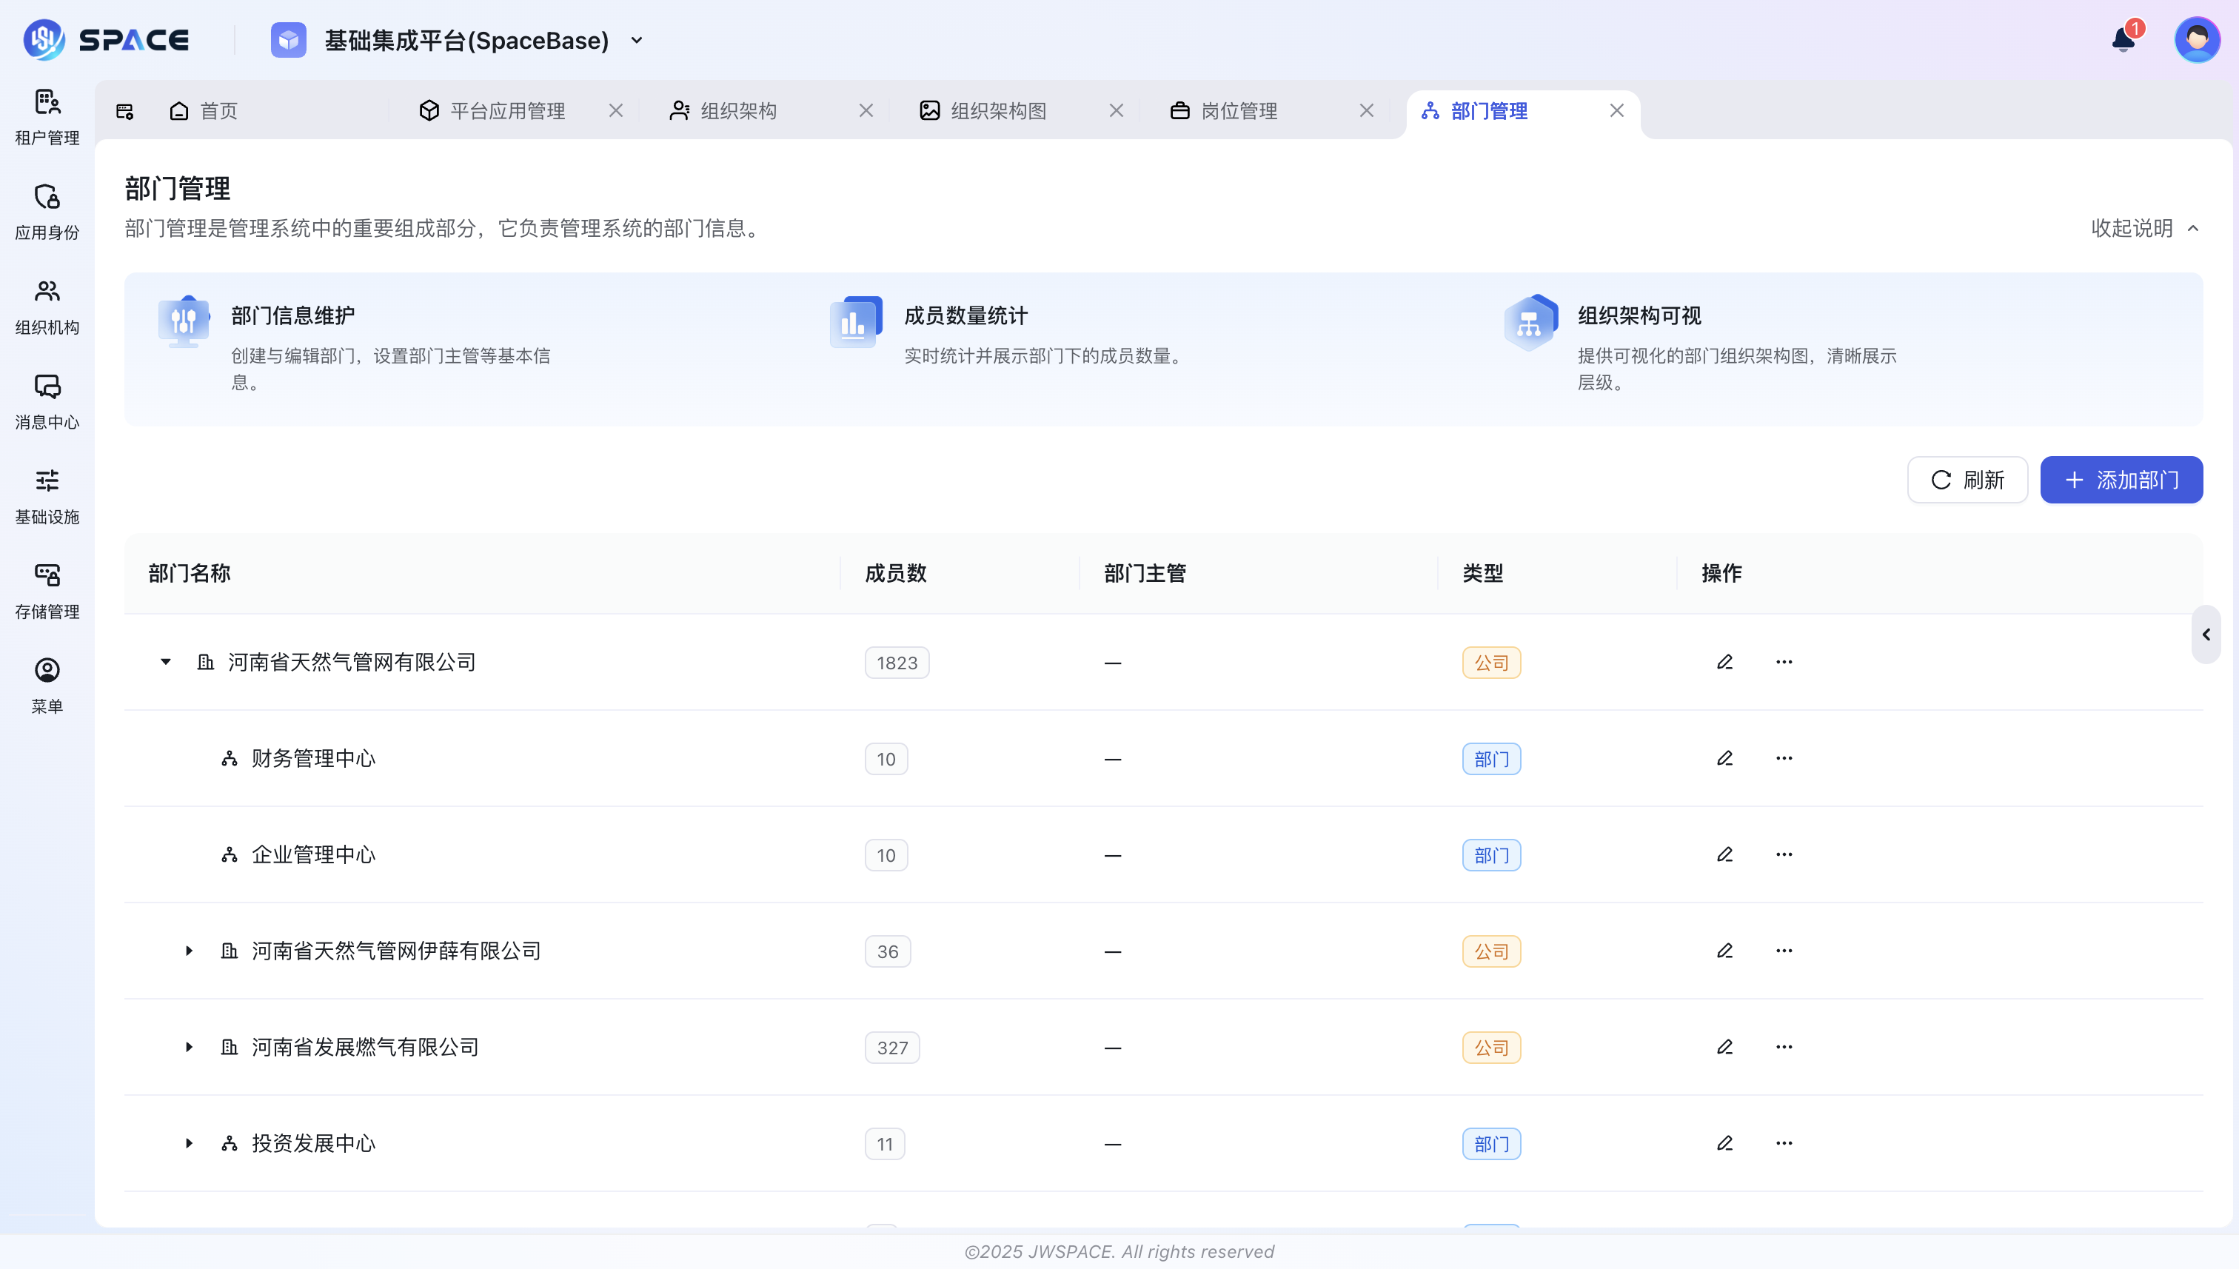The width and height of the screenshot is (2239, 1269).
Task: Switch to the 组织架构图 tab
Action: click(999, 111)
